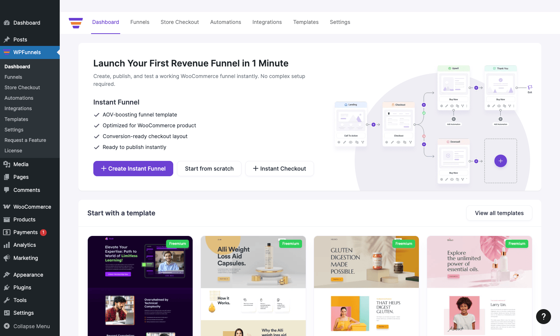Click the Downsell step card in diagram

pyautogui.click(x=454, y=161)
